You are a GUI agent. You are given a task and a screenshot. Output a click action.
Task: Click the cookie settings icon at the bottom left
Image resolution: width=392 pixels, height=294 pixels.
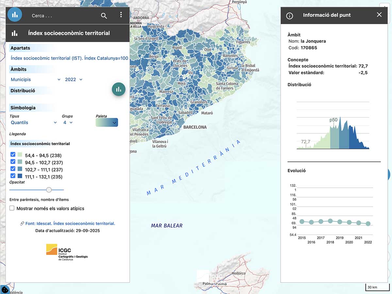[x=5, y=289]
